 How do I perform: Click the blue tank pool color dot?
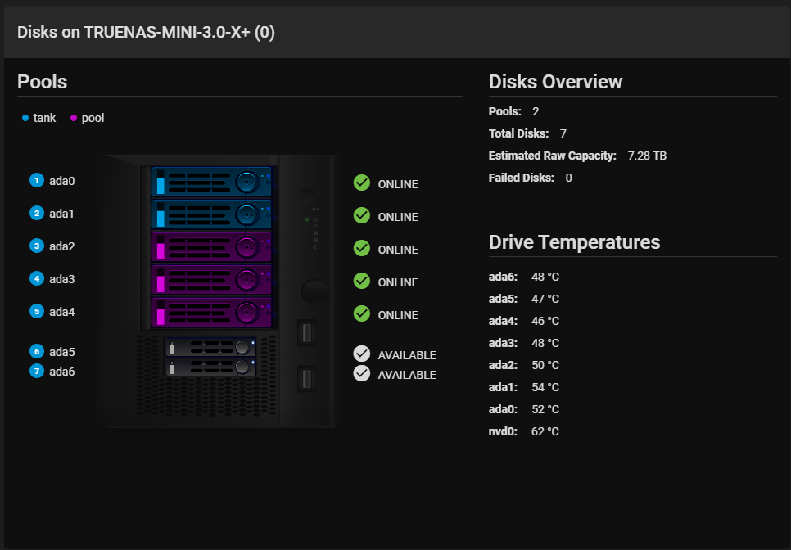click(25, 118)
